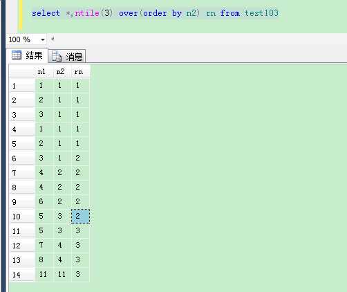Click n1 cell with value 11 in row 14
Viewport: 347px width, 292px height.
tap(44, 274)
